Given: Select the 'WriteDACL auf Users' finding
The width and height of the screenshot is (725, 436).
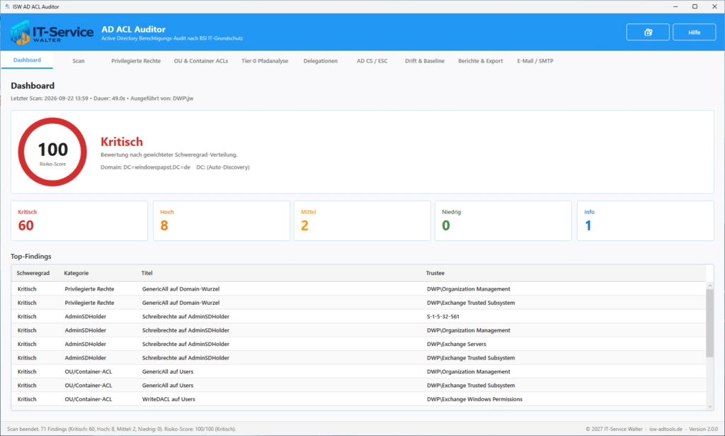Looking at the screenshot, I should click(x=359, y=399).
